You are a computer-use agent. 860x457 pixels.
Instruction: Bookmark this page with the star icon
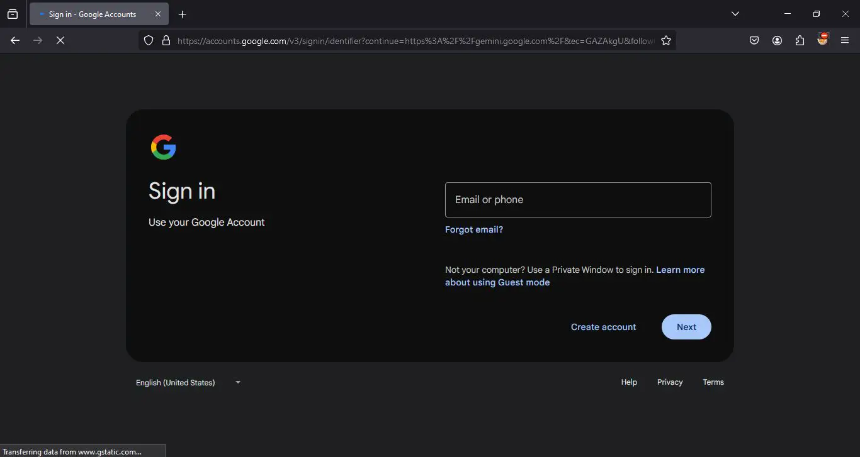(x=666, y=40)
